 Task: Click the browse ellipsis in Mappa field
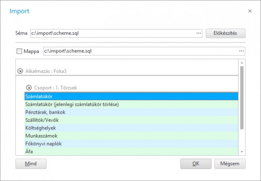point(241,51)
